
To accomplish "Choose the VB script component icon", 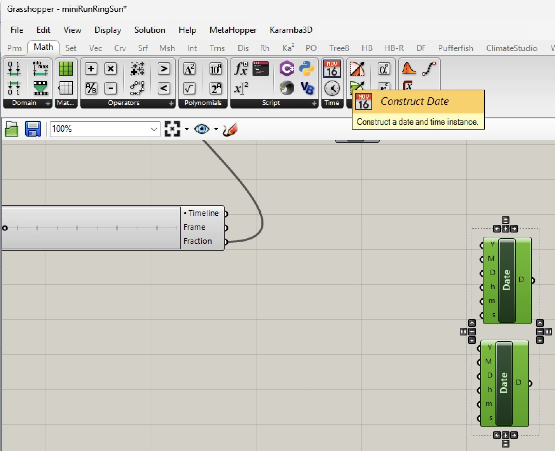I will tap(307, 88).
